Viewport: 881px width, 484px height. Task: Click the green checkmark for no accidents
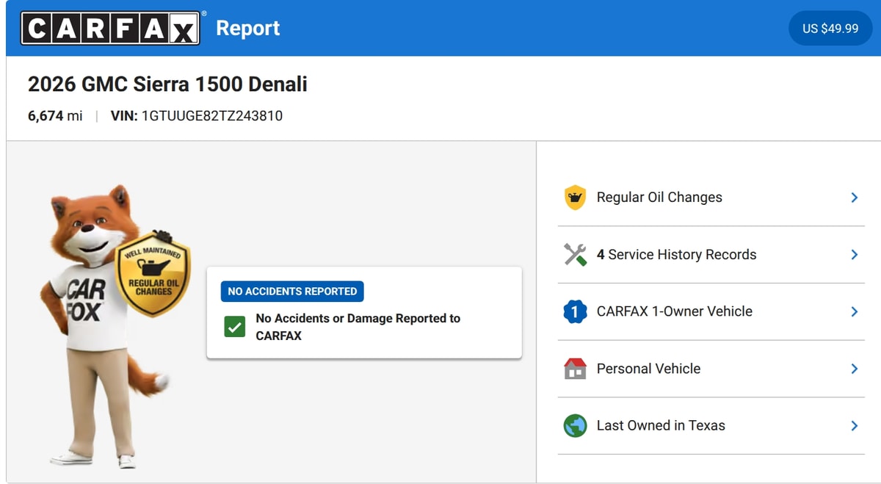235,327
